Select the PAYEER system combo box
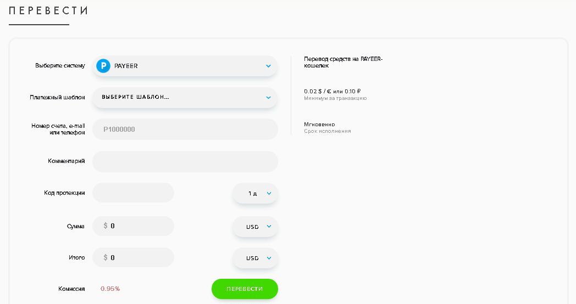Image resolution: width=576 pixels, height=304 pixels. (185, 66)
